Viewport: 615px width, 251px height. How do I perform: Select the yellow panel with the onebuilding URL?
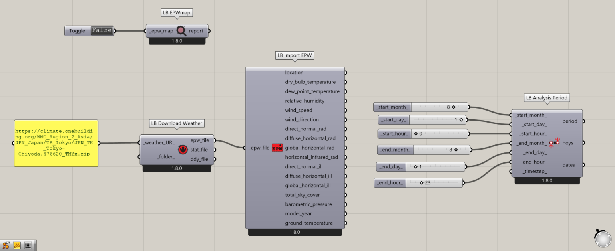coord(56,143)
